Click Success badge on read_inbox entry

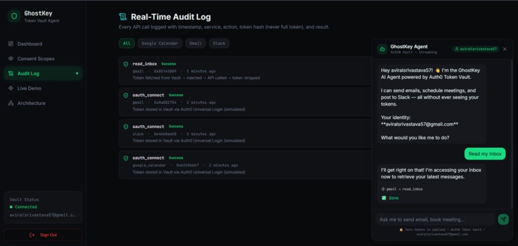(x=168, y=64)
